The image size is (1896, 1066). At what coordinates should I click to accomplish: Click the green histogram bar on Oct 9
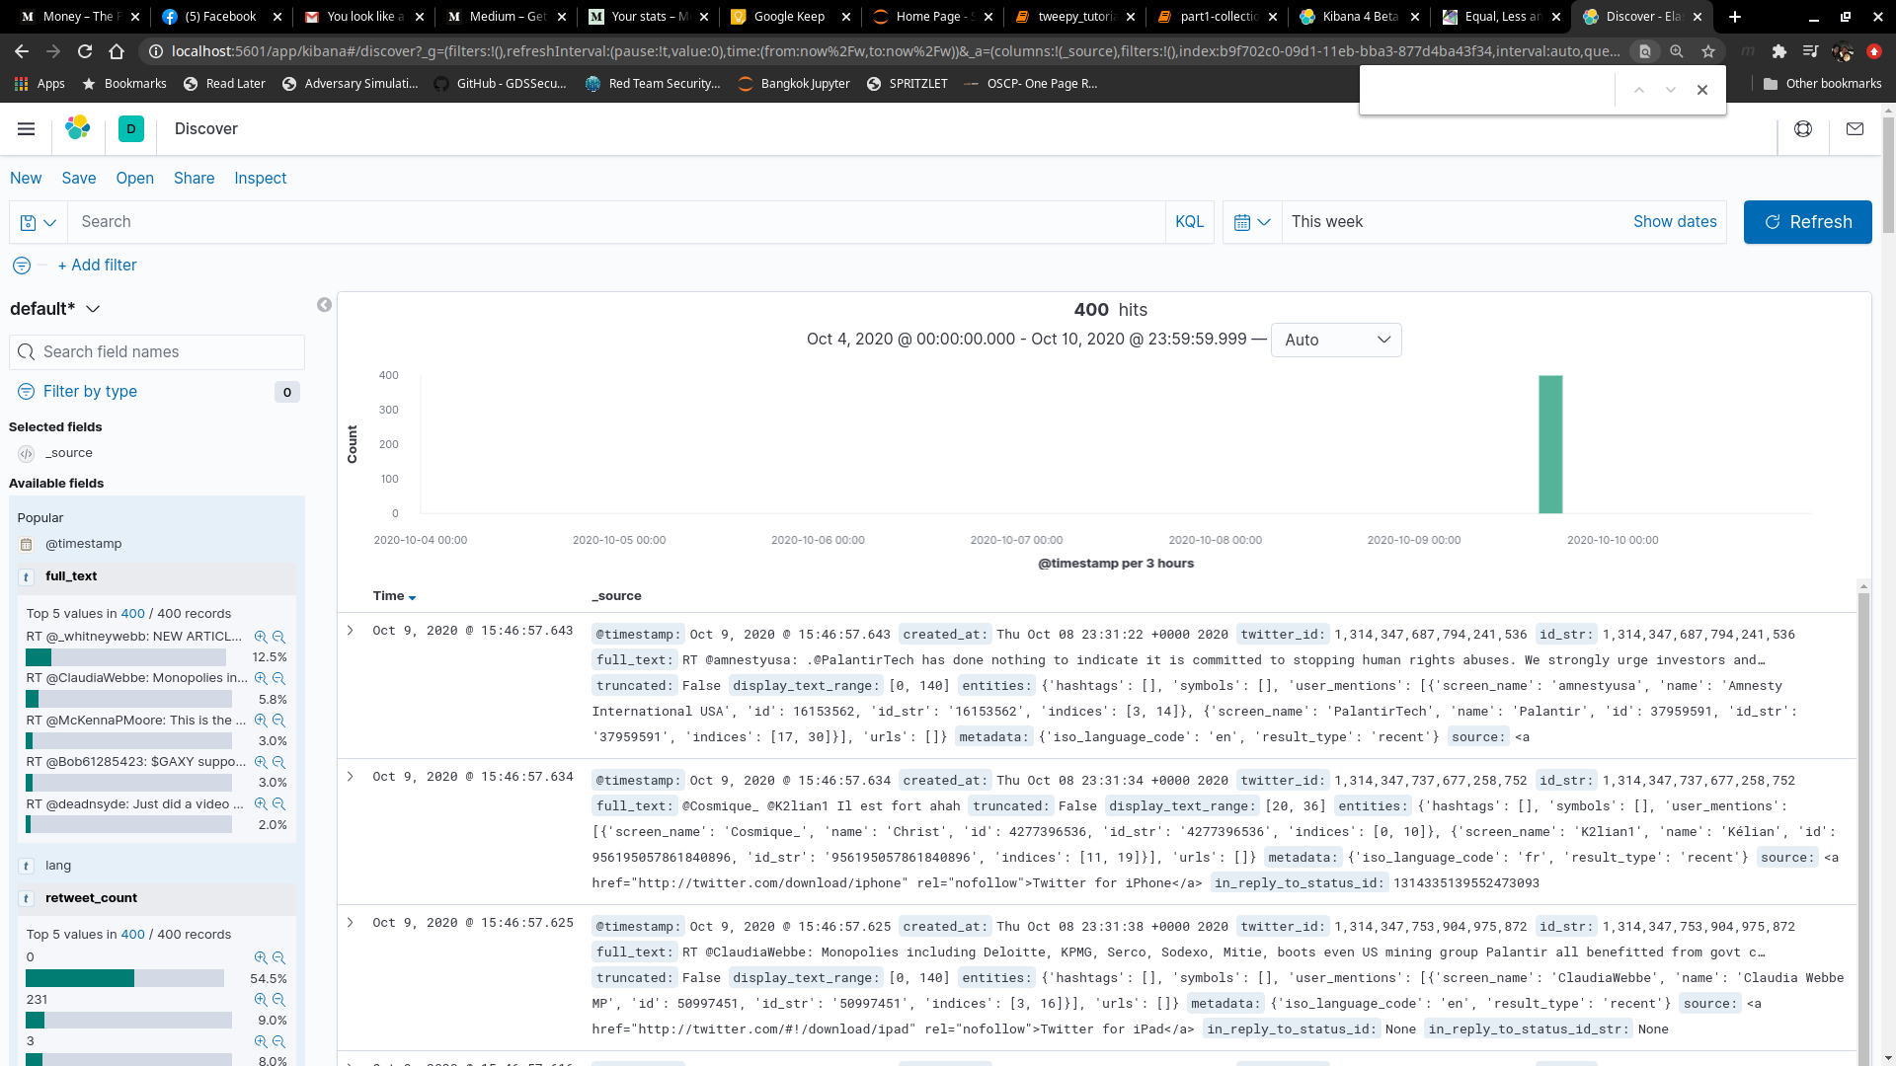[x=1549, y=444]
